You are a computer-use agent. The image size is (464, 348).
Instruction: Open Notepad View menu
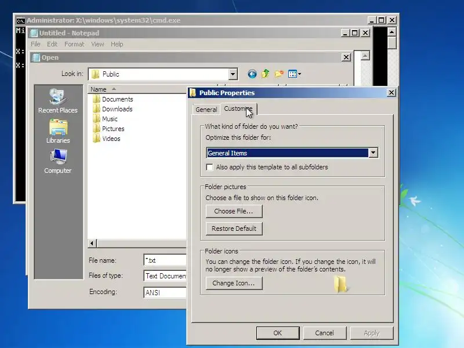97,44
